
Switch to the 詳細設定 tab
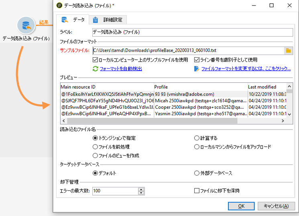point(108,20)
